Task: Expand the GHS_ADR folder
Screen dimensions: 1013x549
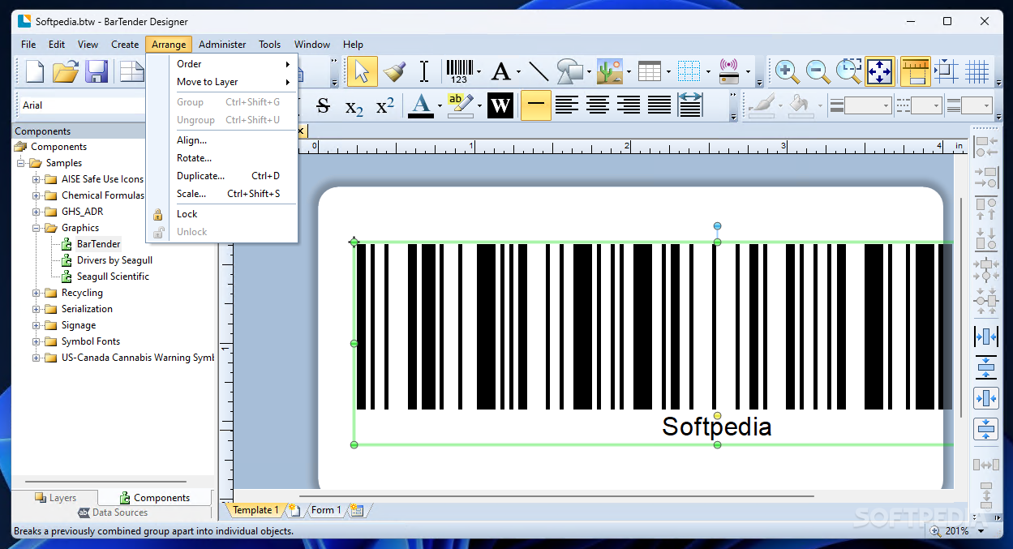Action: pyautogui.click(x=36, y=212)
